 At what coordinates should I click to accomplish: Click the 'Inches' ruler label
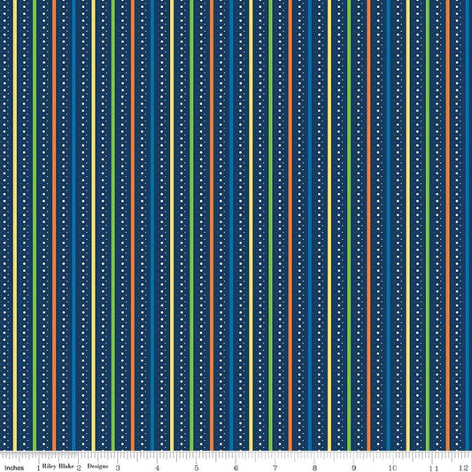pyautogui.click(x=14, y=468)
